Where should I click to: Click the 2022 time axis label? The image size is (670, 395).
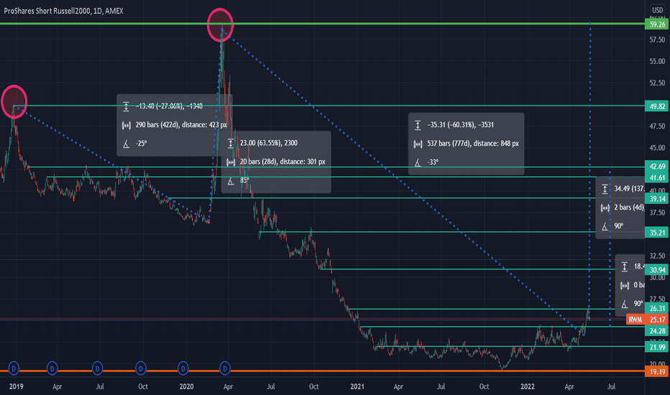point(527,386)
